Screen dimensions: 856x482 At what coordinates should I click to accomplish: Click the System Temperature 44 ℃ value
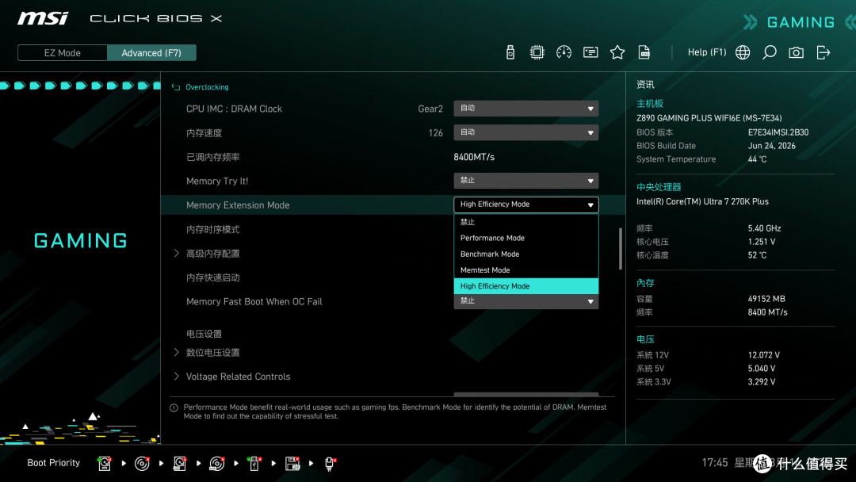click(757, 159)
